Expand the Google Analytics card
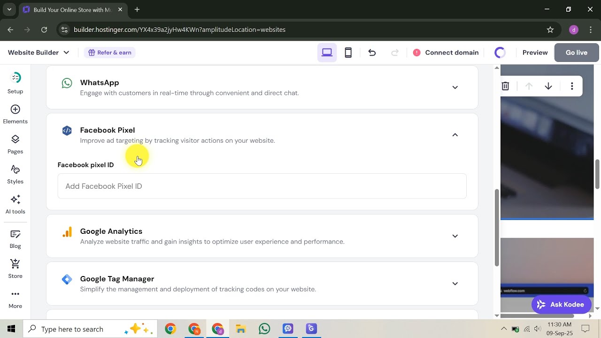 pyautogui.click(x=455, y=236)
